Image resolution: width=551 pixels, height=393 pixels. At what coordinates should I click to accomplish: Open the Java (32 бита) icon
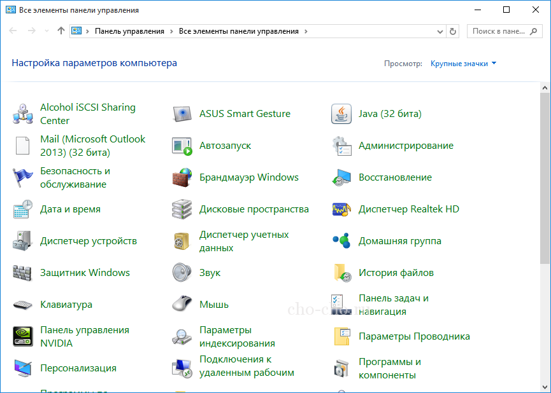point(341,114)
